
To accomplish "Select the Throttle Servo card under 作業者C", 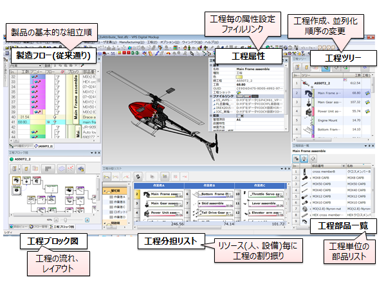I will [x=265, y=194].
